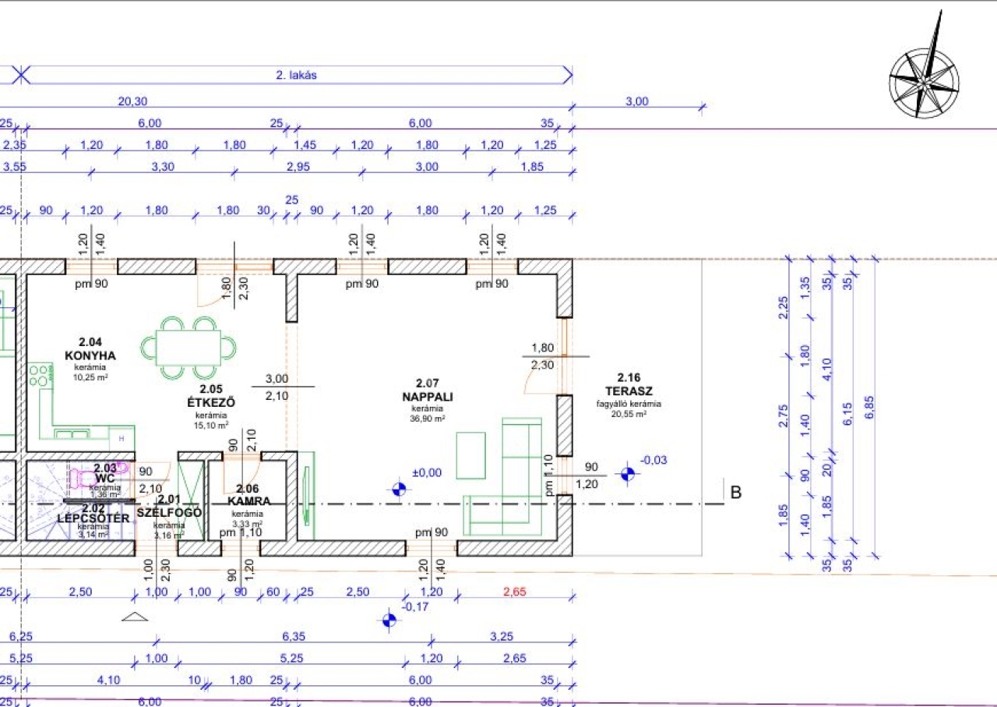Click the dining table with chairs symbol
Image resolution: width=997 pixels, height=707 pixels.
click(x=189, y=348)
